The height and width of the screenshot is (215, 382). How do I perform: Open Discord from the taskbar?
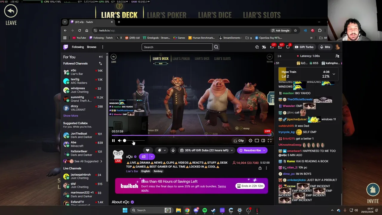click(196, 210)
